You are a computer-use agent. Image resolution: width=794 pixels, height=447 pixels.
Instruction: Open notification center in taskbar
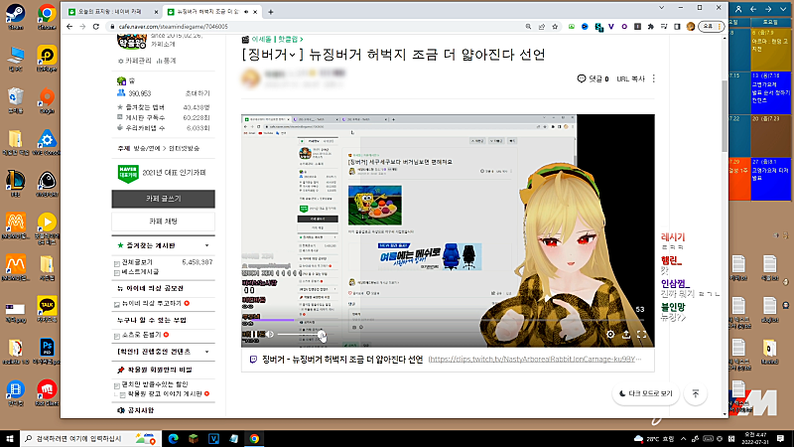click(781, 438)
